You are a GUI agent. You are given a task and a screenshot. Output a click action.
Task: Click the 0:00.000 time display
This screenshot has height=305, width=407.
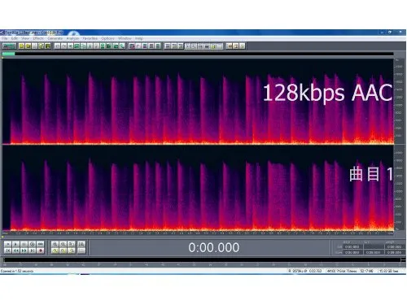(214, 247)
